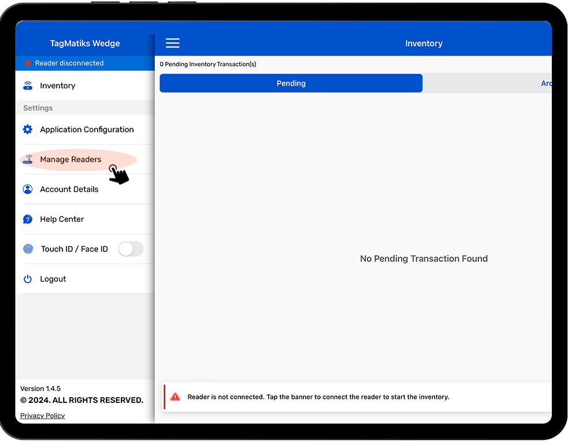Click the fingerprint icon beside Touch ID
571x441 pixels.
click(x=28, y=249)
